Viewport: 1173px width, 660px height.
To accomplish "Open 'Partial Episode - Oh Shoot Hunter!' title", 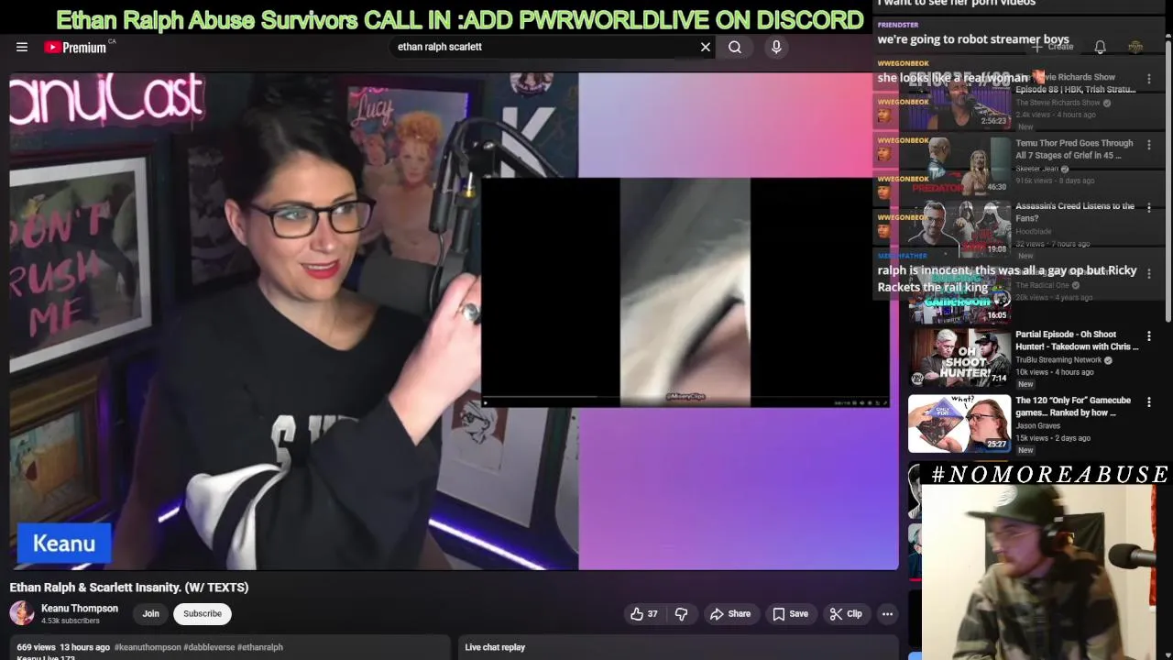I will point(1077,341).
